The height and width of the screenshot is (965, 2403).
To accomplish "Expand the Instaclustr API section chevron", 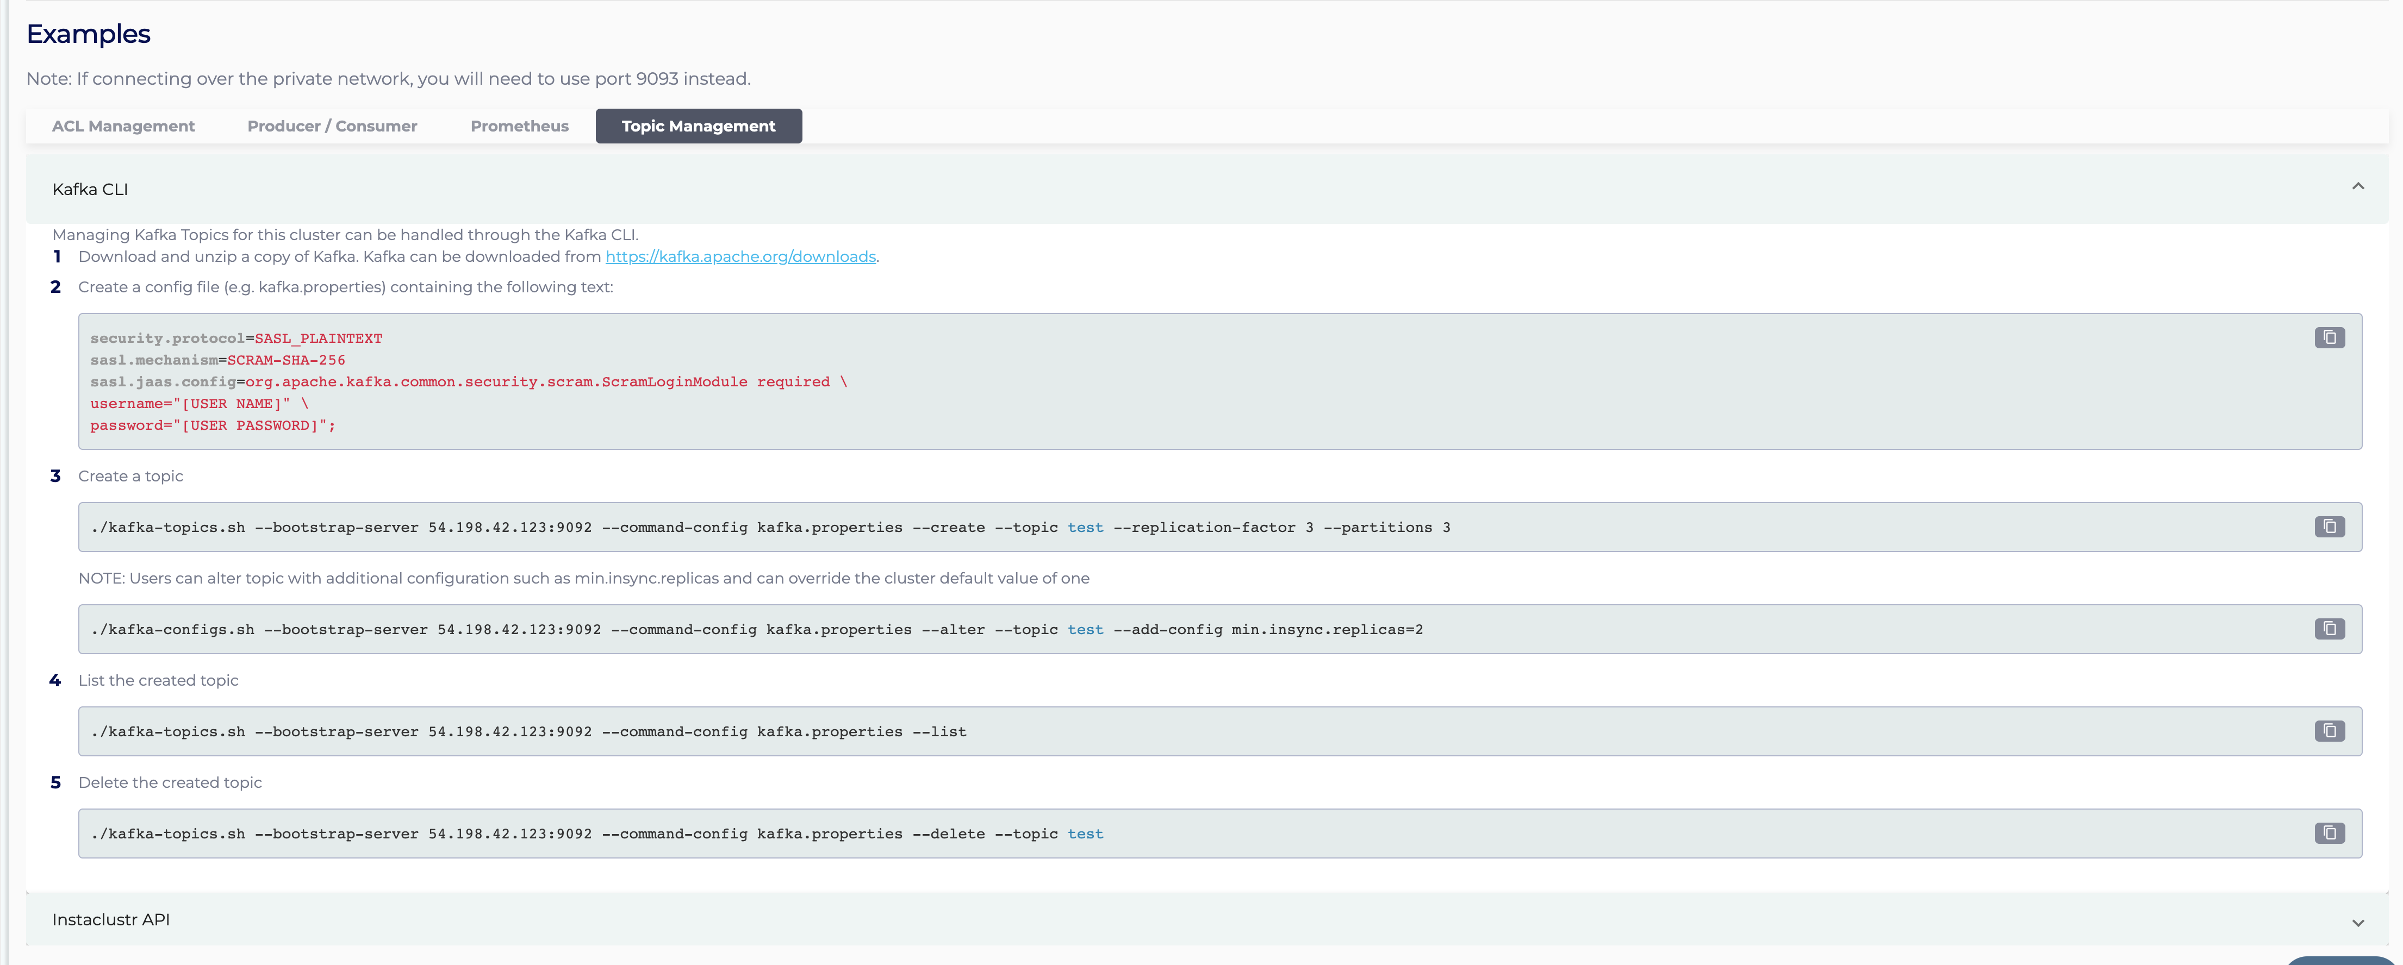I will (2357, 922).
